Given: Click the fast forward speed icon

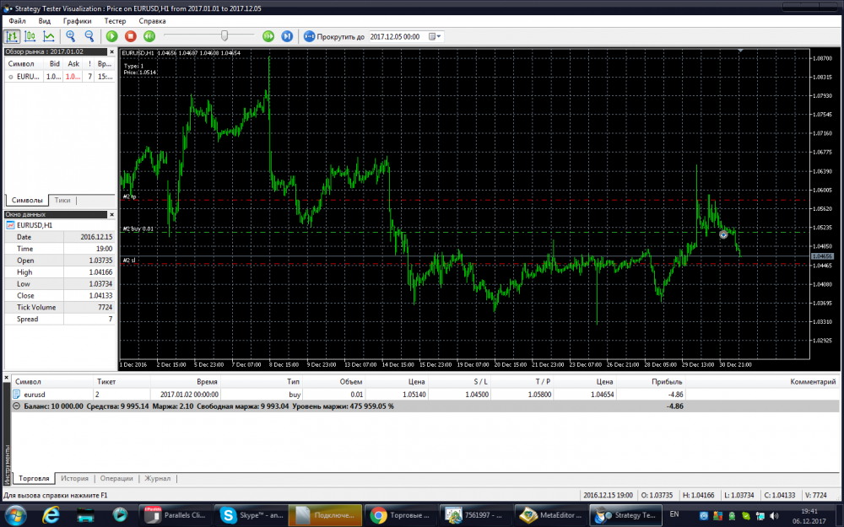Looking at the screenshot, I should pos(268,36).
